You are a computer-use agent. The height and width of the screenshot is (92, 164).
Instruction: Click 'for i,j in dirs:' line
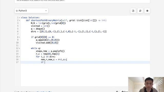(x=46, y=57)
